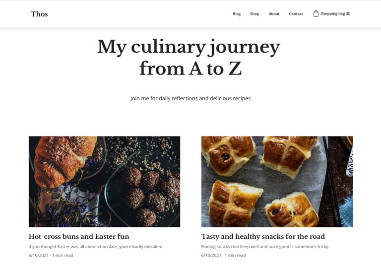Open the croissant and truffles post image
The height and width of the screenshot is (273, 381).
click(104, 182)
